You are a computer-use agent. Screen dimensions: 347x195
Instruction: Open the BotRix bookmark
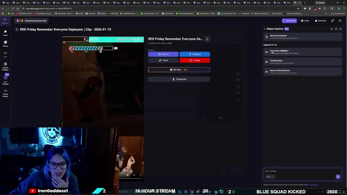[80, 13]
